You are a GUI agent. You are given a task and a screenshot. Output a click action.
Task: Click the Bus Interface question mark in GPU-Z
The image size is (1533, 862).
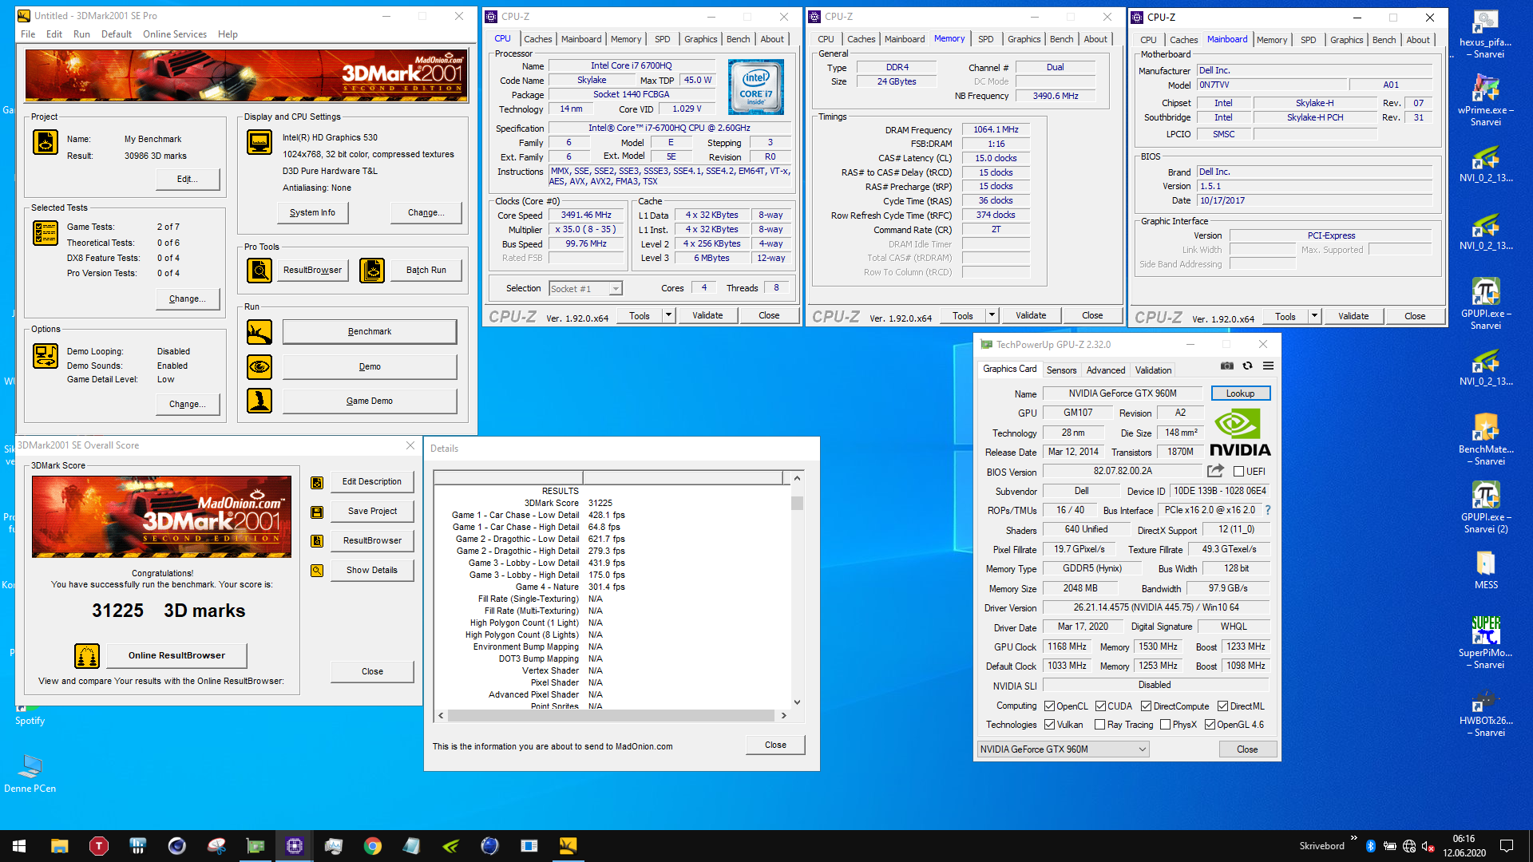[x=1268, y=510]
